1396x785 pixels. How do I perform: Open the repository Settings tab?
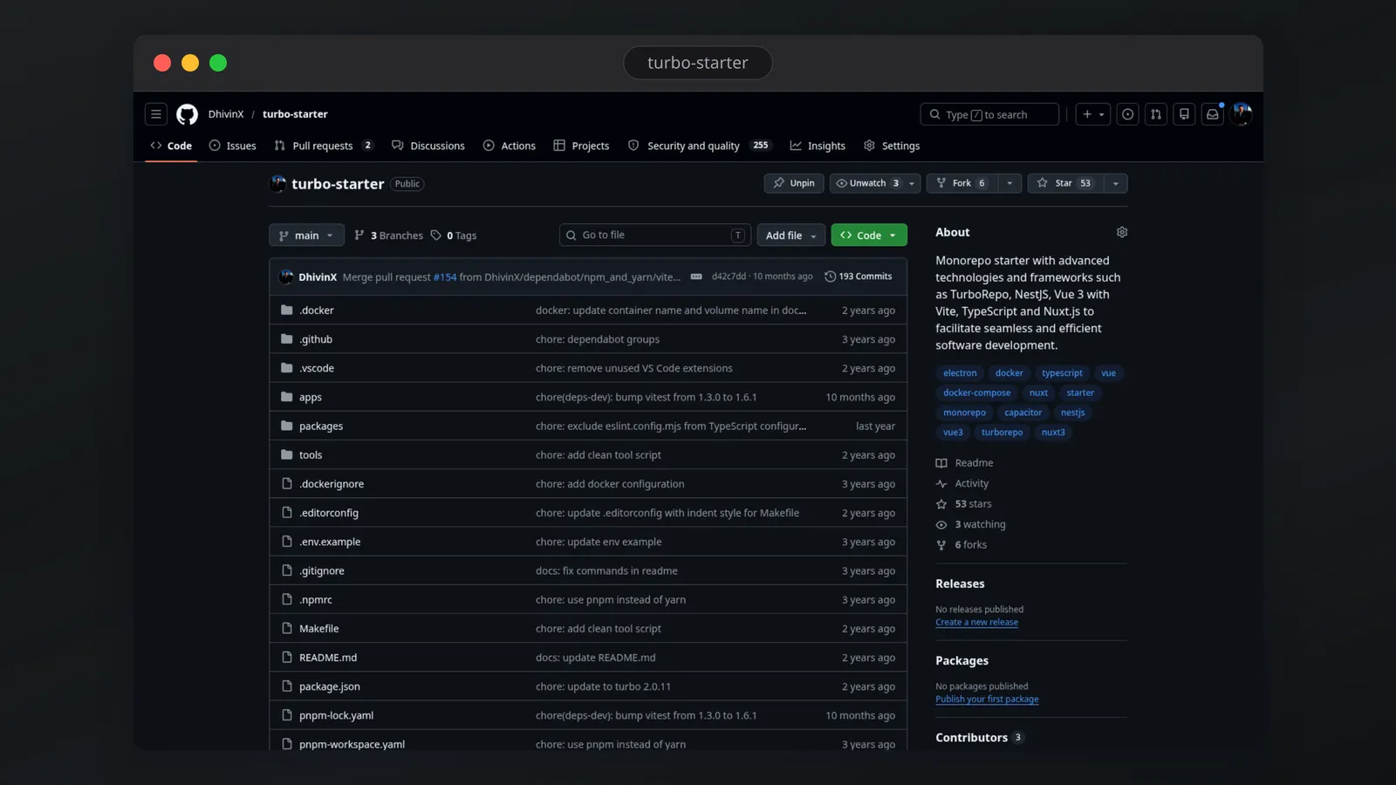click(892, 146)
